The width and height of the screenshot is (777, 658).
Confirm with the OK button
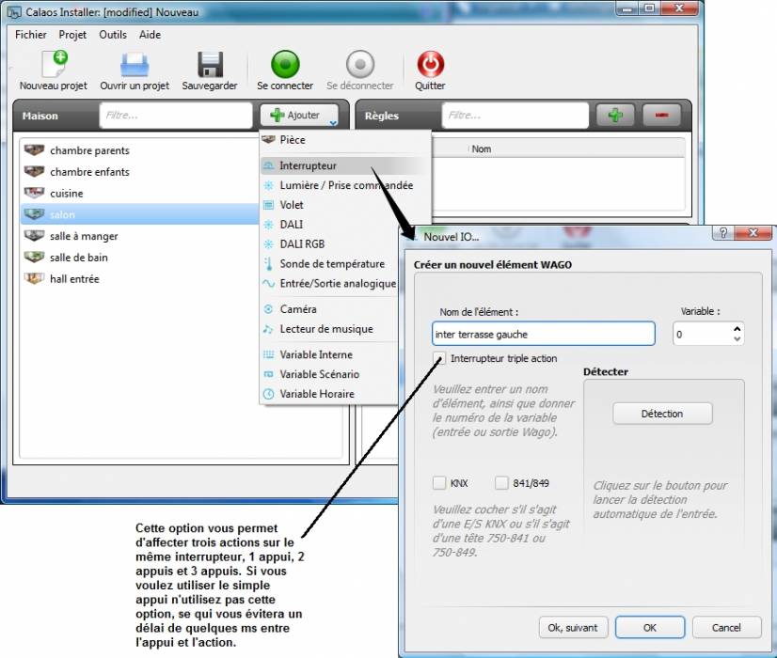(650, 628)
